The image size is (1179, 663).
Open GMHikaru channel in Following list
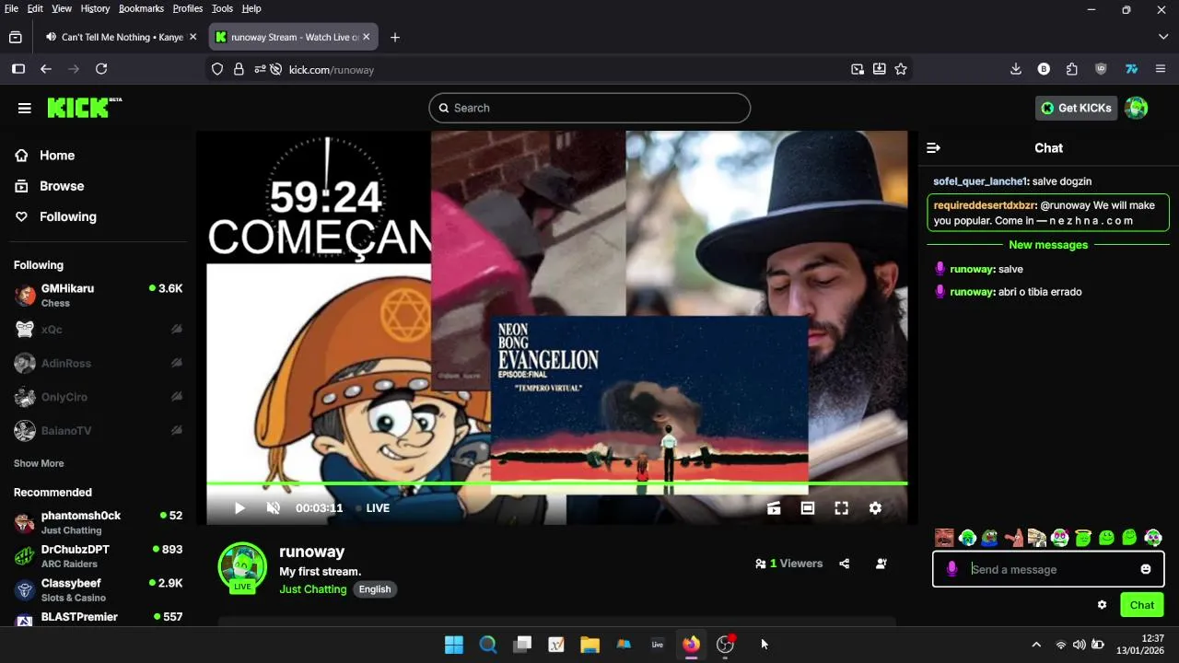click(x=99, y=296)
